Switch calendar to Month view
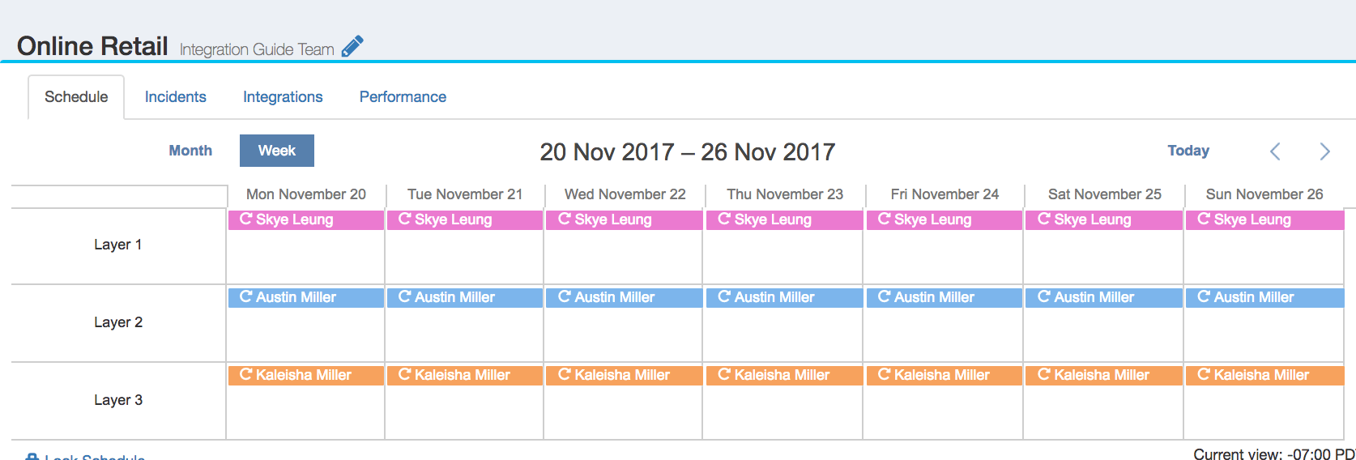Viewport: 1356px width, 460px height. tap(190, 151)
